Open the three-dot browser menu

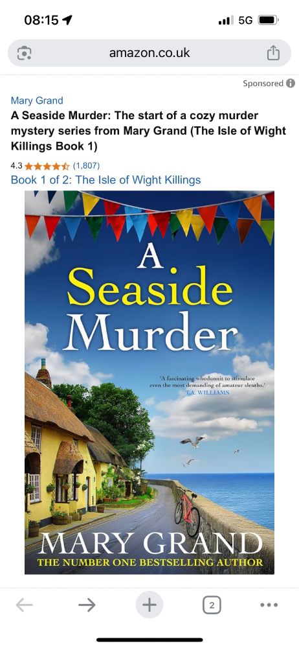(269, 605)
